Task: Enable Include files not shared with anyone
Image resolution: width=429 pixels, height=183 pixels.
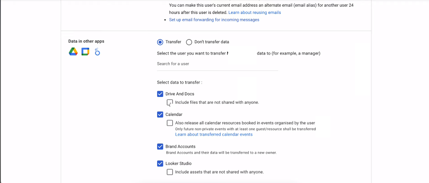Action: click(170, 102)
